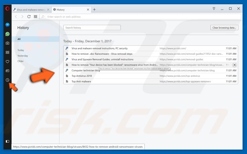Open 'Virus and malware removal instructions, PC security' entry
This screenshot has height=154, width=247.
coord(99,49)
